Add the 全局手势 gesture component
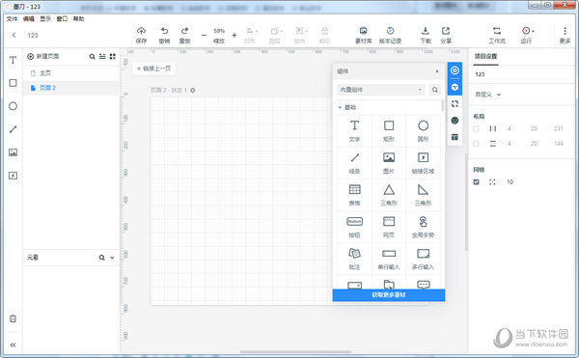Image resolution: width=579 pixels, height=358 pixels. tap(423, 227)
